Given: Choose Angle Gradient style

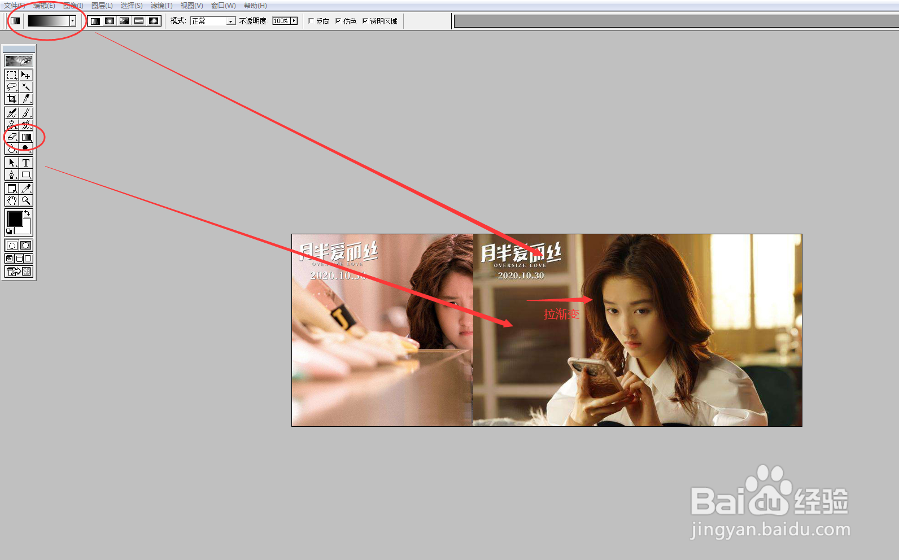Looking at the screenshot, I should [x=124, y=21].
